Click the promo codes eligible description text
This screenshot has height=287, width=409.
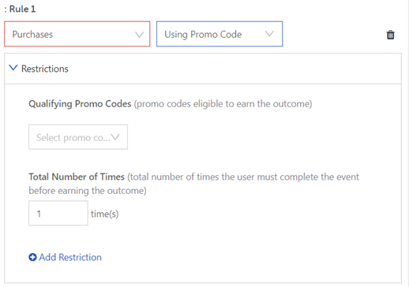point(223,104)
